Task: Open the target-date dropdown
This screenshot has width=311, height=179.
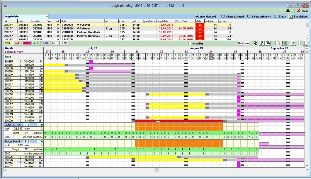Action: tap(47, 17)
